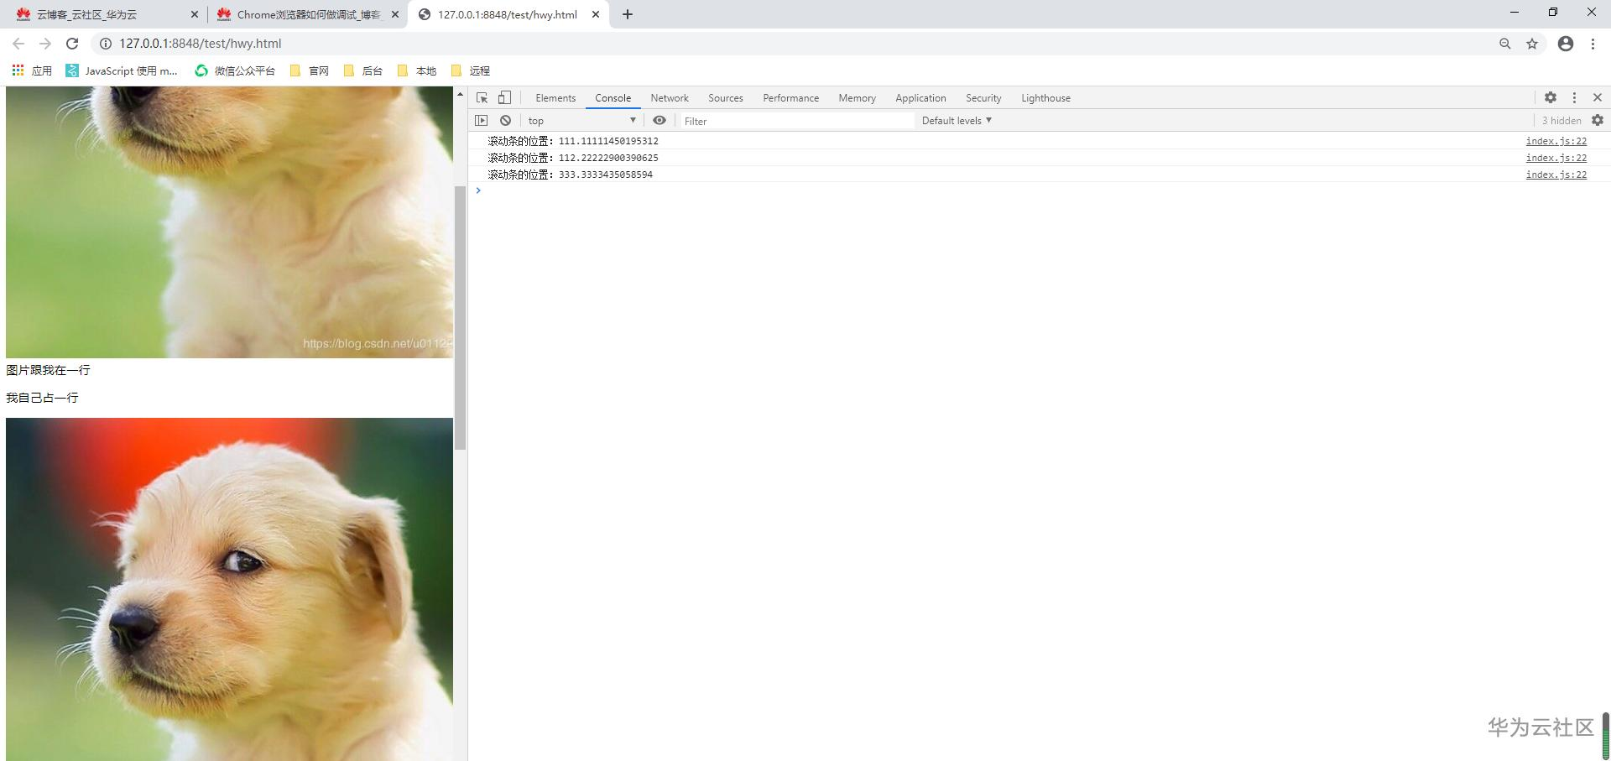Screen dimensions: 1611x761
Task: Click the lower puppy image
Action: [229, 589]
